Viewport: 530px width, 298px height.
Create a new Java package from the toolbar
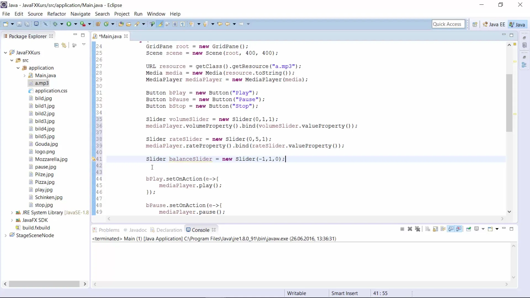pyautogui.click(x=98, y=24)
